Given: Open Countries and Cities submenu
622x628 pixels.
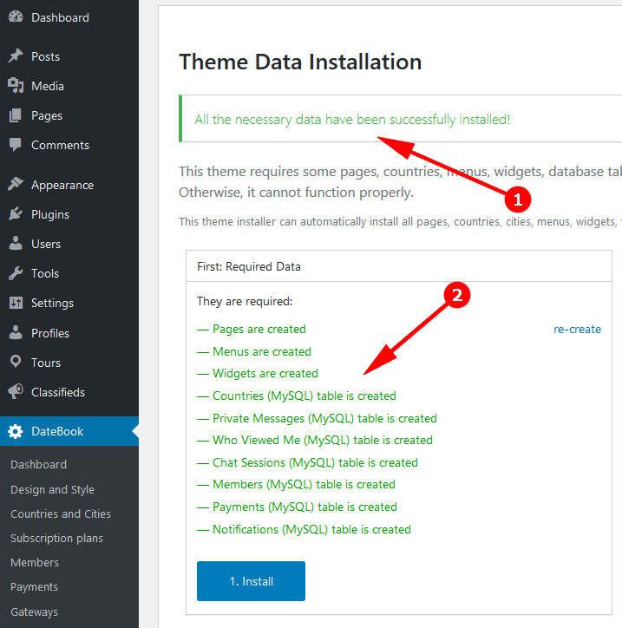Looking at the screenshot, I should pos(60,514).
